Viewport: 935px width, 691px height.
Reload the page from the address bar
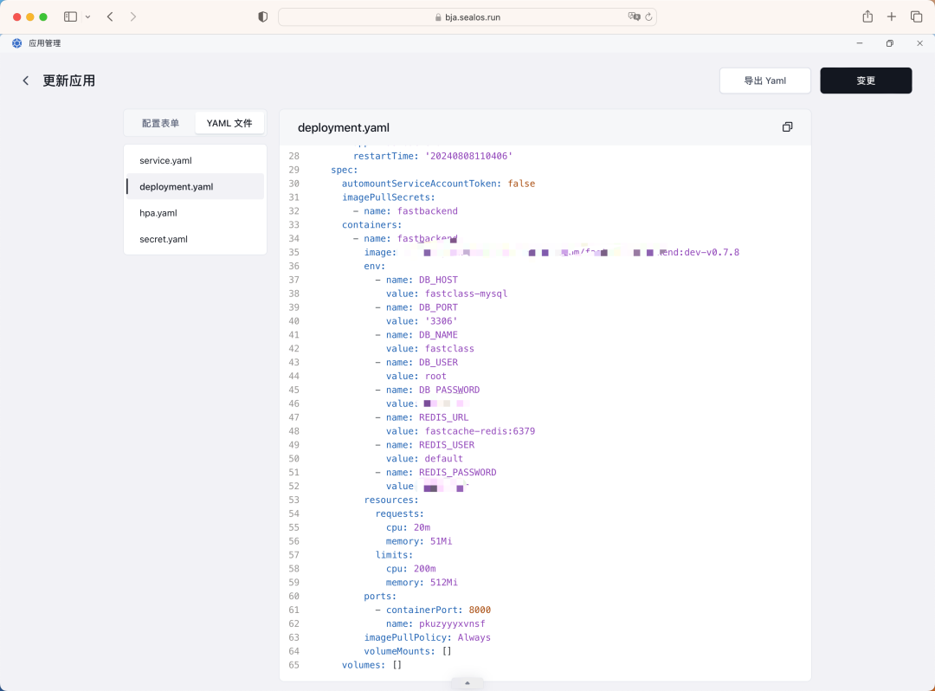tap(648, 16)
